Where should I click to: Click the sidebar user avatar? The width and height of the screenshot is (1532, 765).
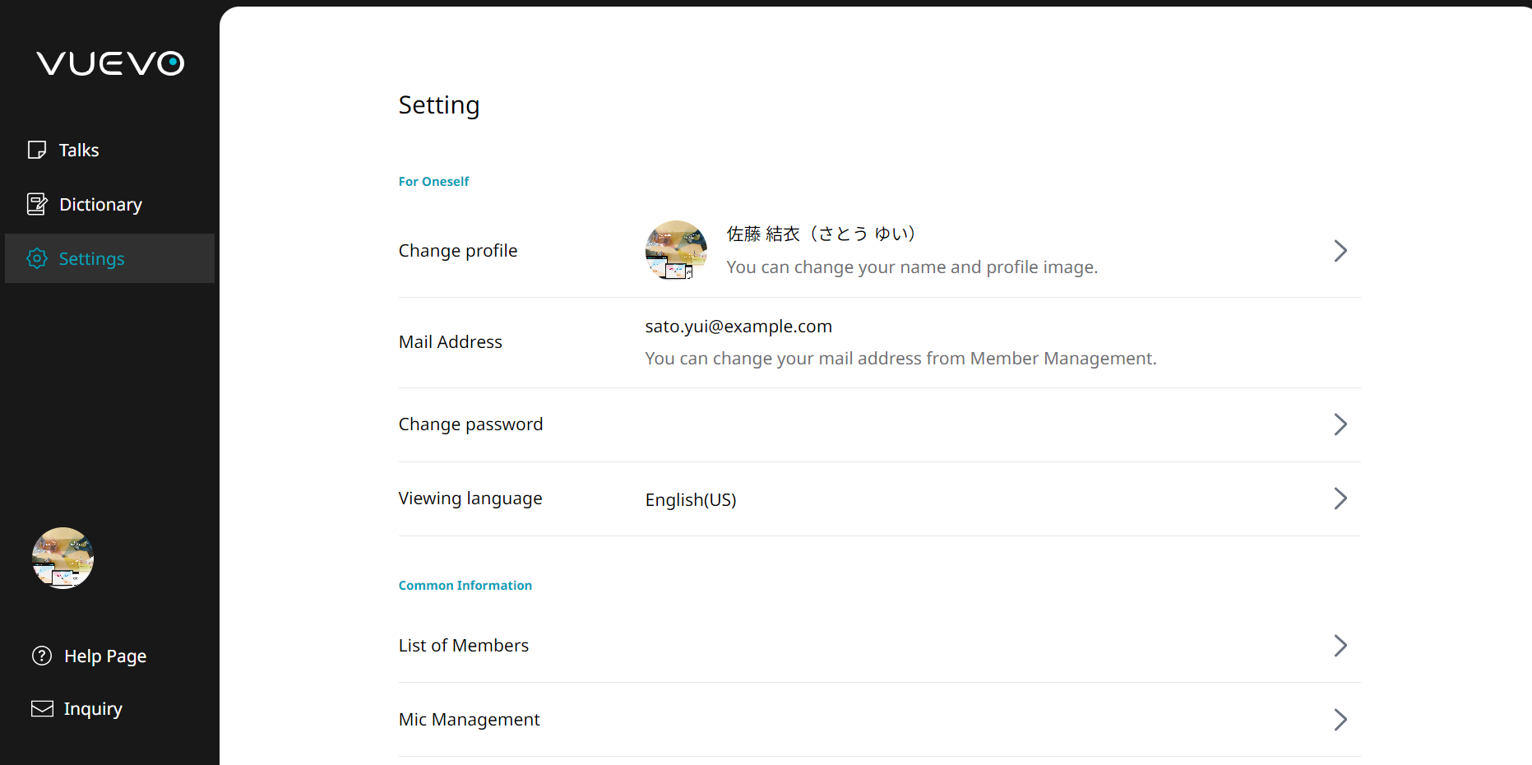coord(62,558)
